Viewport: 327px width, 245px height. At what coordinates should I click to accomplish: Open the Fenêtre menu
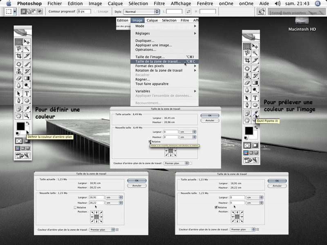point(205,4)
